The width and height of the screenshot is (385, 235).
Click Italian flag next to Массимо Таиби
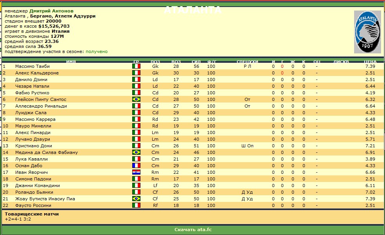point(136,66)
